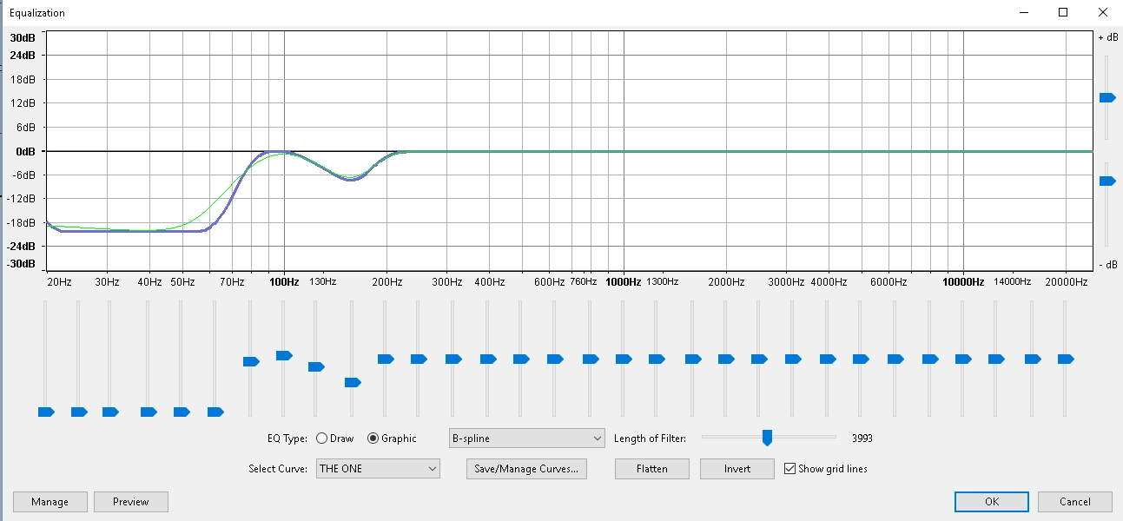Click the 1000Hz band slider handle
1123x521 pixels.
pos(623,359)
